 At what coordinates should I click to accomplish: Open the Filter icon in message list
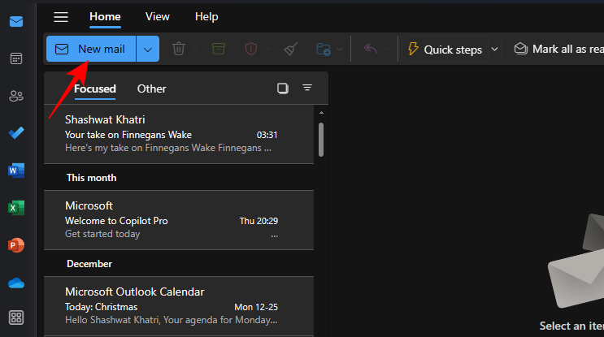307,88
